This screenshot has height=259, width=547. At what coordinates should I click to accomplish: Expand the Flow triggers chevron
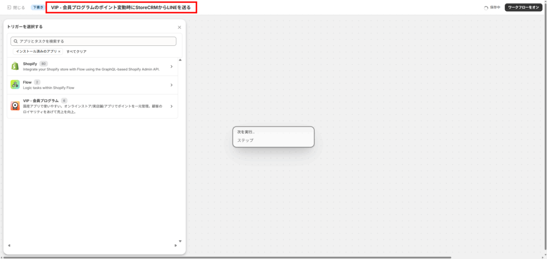coord(171,85)
